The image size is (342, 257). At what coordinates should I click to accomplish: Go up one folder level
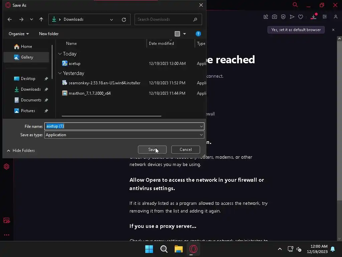[41, 19]
